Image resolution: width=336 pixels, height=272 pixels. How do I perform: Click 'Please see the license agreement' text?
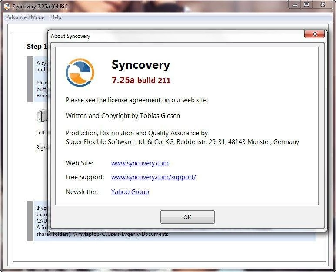point(137,100)
